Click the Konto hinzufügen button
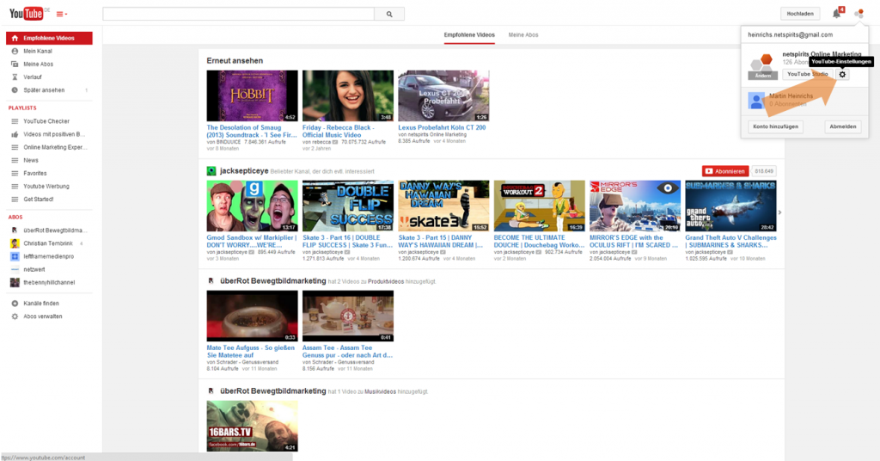The image size is (880, 461). pos(776,126)
